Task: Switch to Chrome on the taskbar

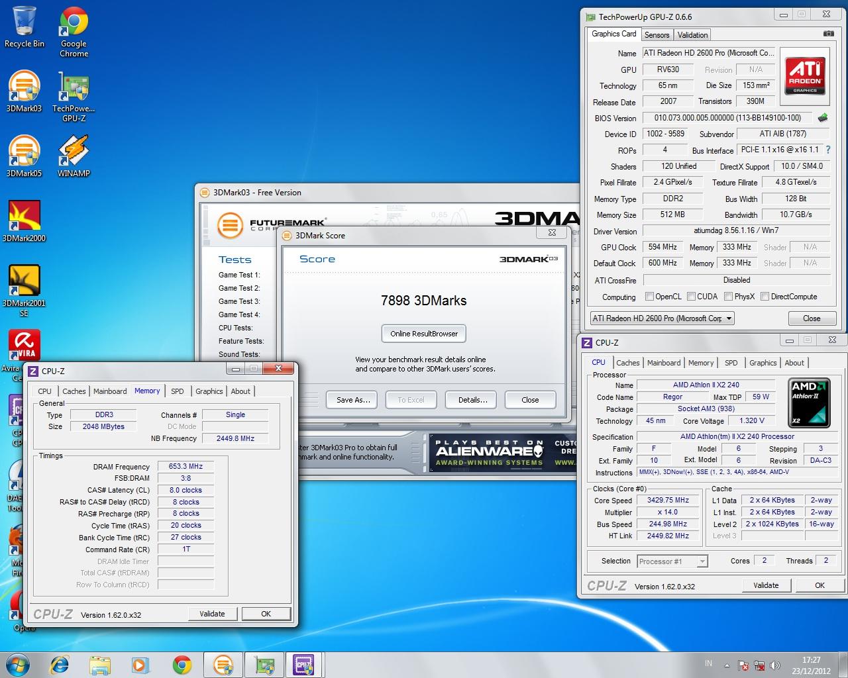Action: click(x=182, y=664)
